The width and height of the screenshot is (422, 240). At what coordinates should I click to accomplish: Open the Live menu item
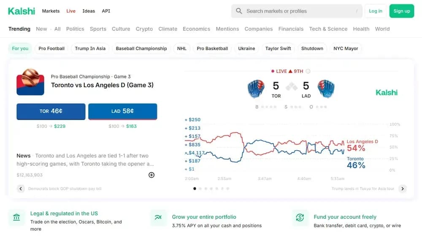click(x=71, y=11)
